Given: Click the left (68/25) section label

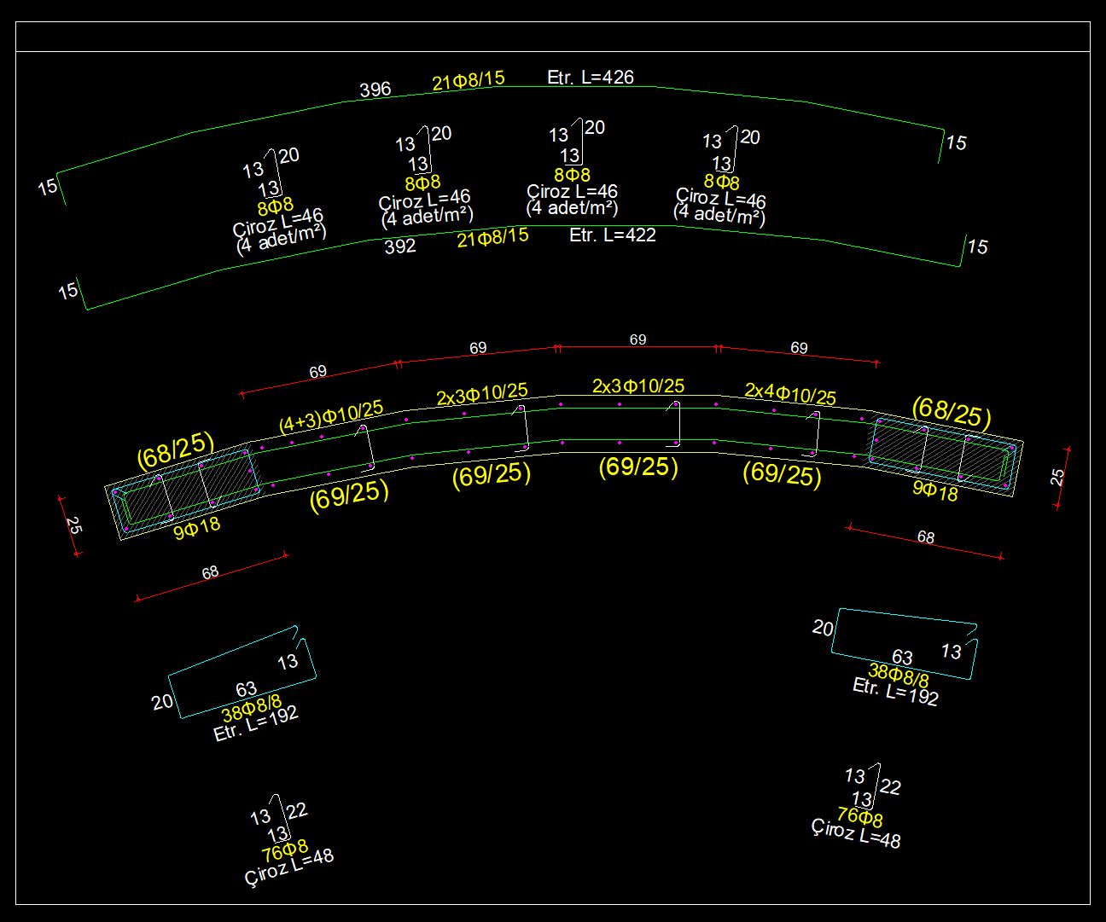Looking at the screenshot, I should [175, 449].
